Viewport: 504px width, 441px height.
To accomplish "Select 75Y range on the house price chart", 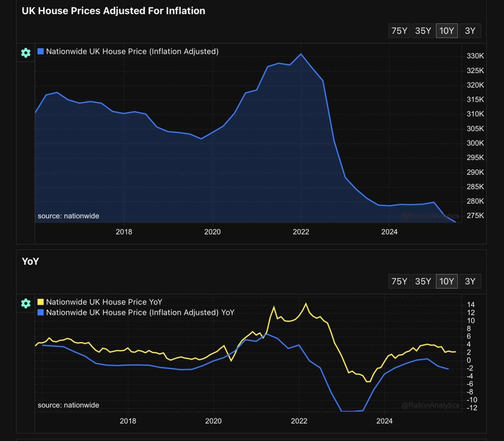I will point(399,31).
